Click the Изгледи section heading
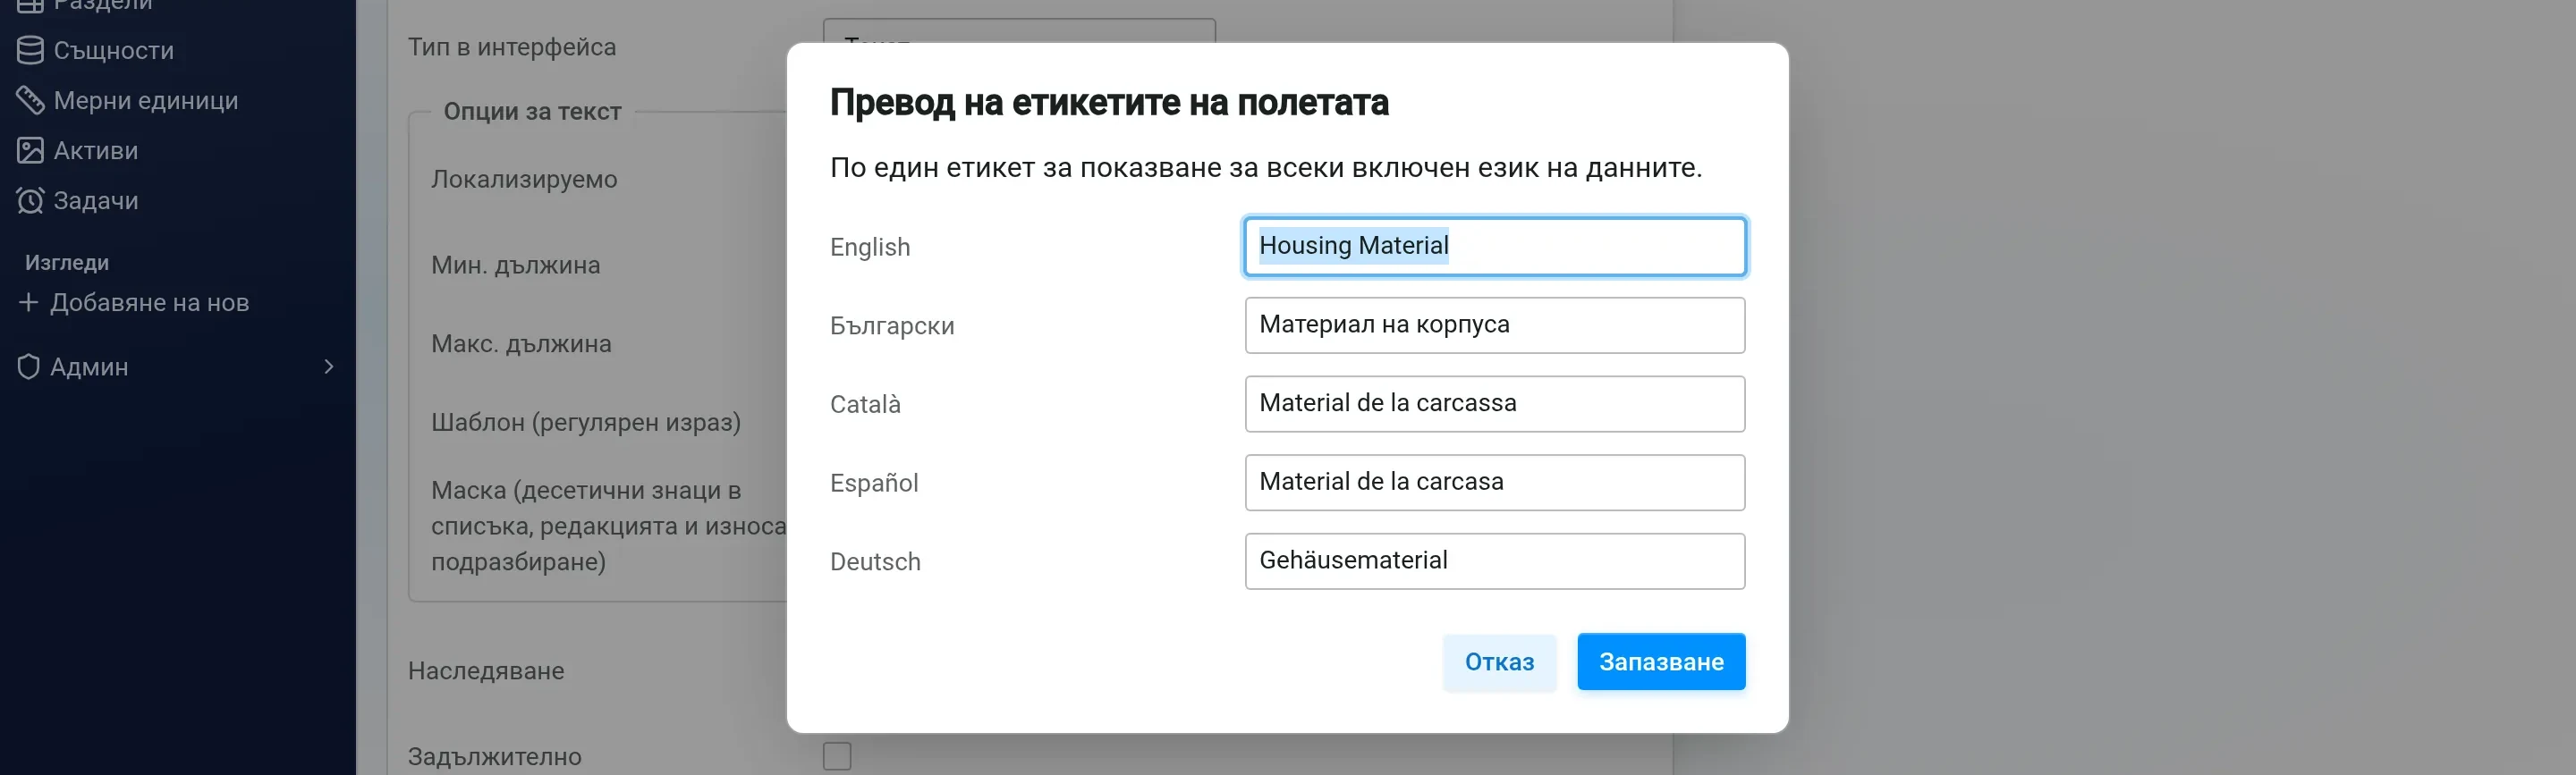The width and height of the screenshot is (2576, 775). [67, 263]
